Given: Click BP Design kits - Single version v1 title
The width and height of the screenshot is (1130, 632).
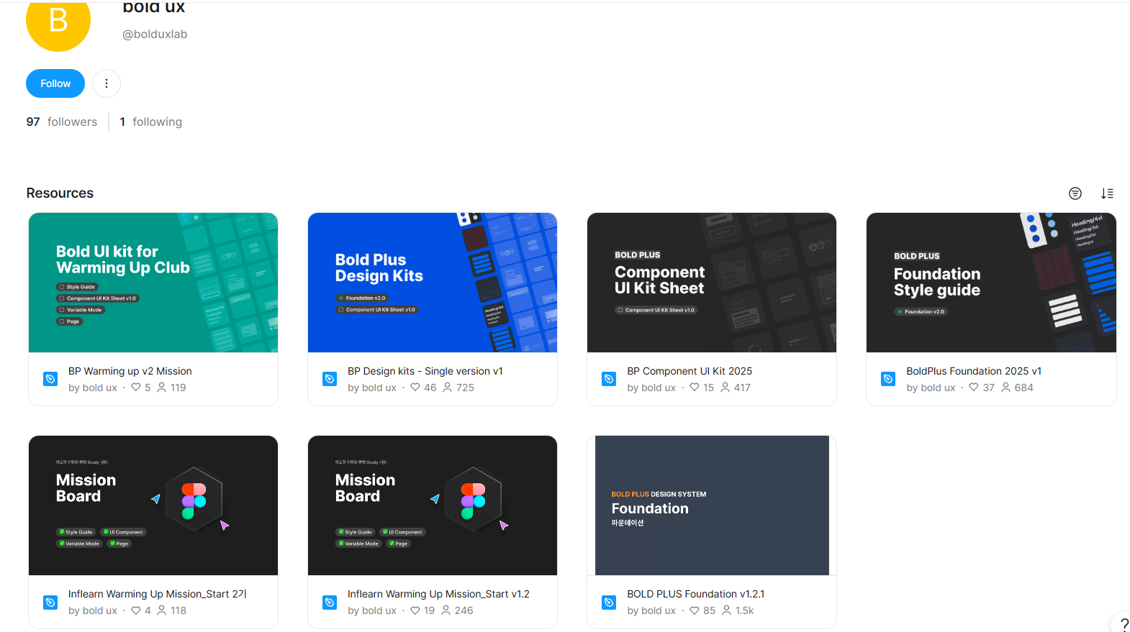Looking at the screenshot, I should 425,371.
